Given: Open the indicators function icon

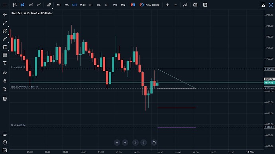Looking at the screenshot, I should tap(185, 5).
